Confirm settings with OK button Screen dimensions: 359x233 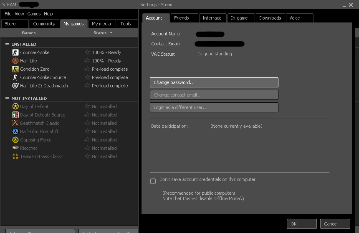(301, 224)
